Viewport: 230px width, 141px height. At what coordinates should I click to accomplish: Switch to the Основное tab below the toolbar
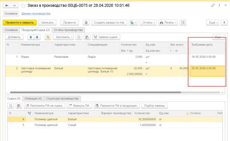11,30
